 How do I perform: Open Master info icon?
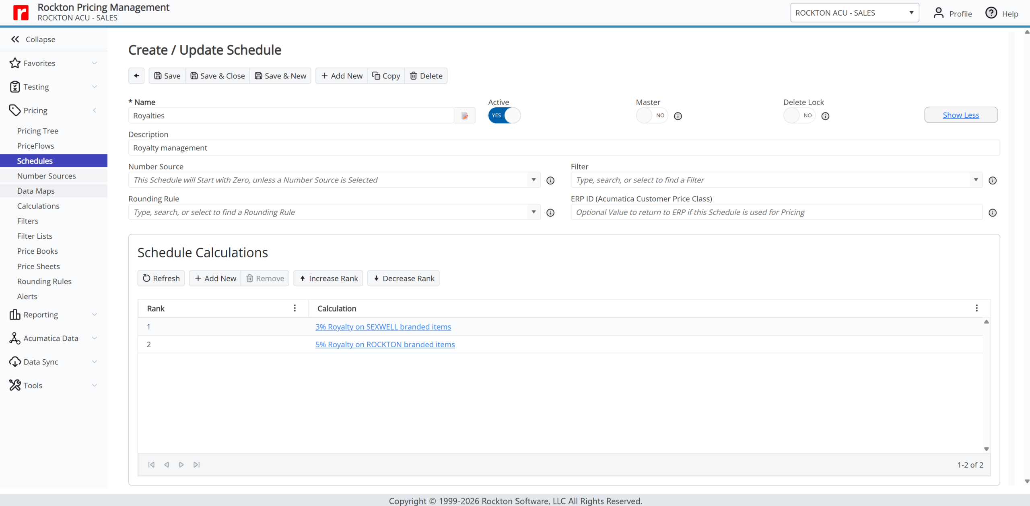pyautogui.click(x=678, y=116)
